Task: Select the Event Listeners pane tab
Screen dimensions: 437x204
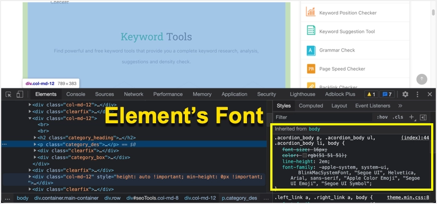Action: point(373,106)
